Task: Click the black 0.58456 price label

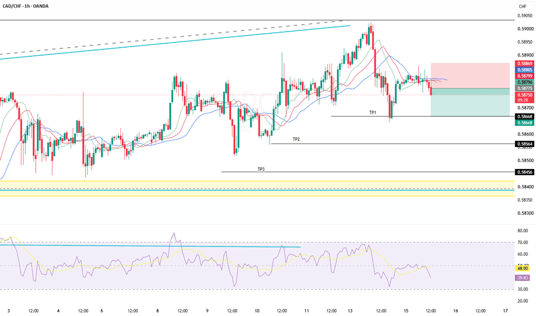Action: [524, 172]
